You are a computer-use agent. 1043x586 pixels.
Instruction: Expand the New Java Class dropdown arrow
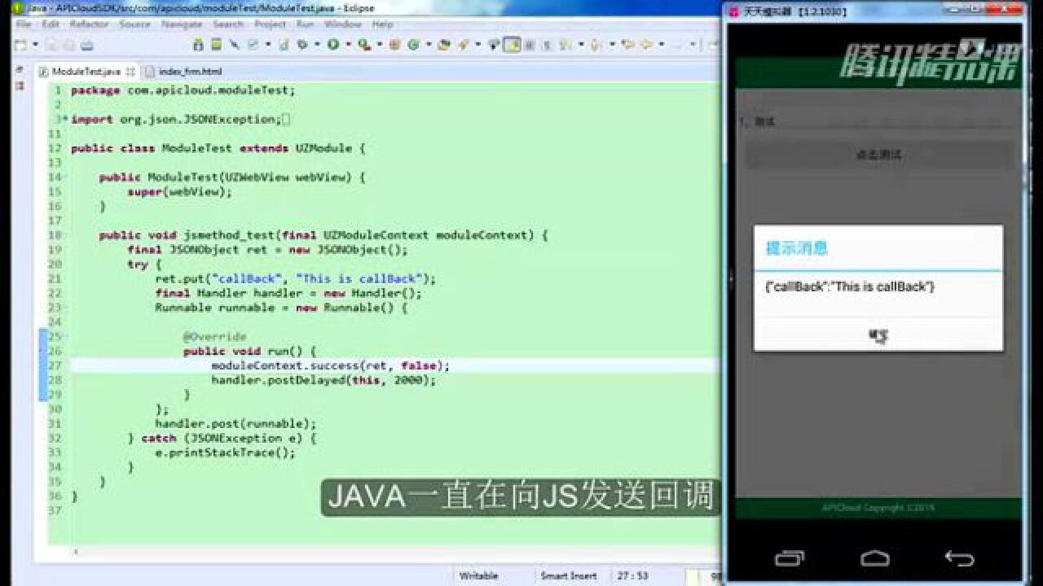429,45
